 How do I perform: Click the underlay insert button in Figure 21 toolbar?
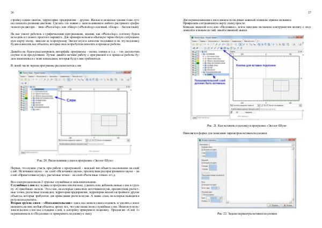tap(221, 48)
